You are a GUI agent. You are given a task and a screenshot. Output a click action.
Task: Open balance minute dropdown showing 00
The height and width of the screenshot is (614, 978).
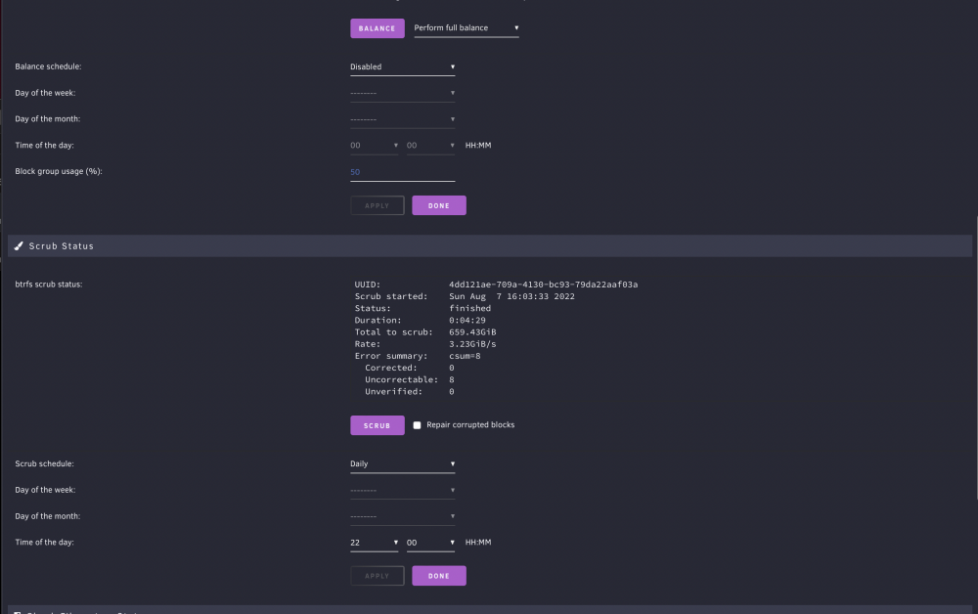430,146
